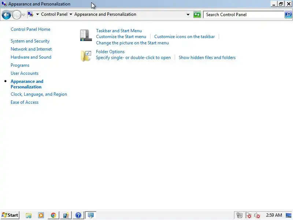Focus the Search Control Panel field
The height and width of the screenshot is (220, 293).
click(244, 15)
